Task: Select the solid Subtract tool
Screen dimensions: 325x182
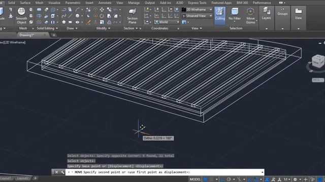Action: (x=39, y=16)
